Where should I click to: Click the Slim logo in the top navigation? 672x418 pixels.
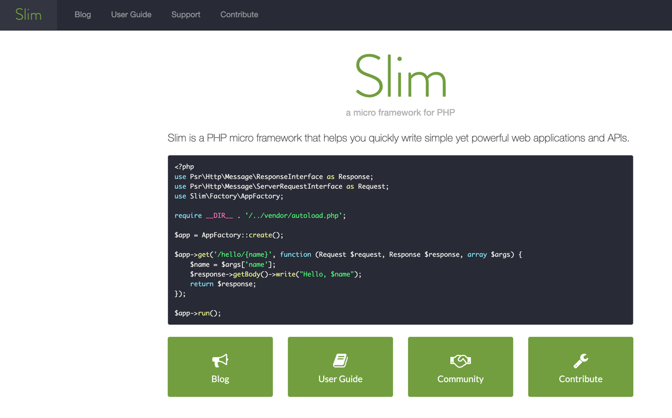click(28, 15)
